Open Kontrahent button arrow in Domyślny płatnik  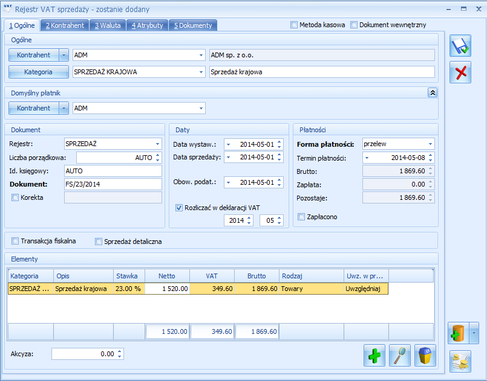[x=64, y=108]
